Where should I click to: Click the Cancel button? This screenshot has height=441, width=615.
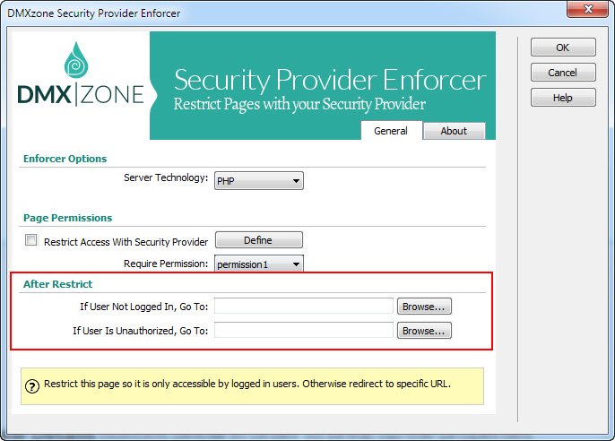(563, 73)
